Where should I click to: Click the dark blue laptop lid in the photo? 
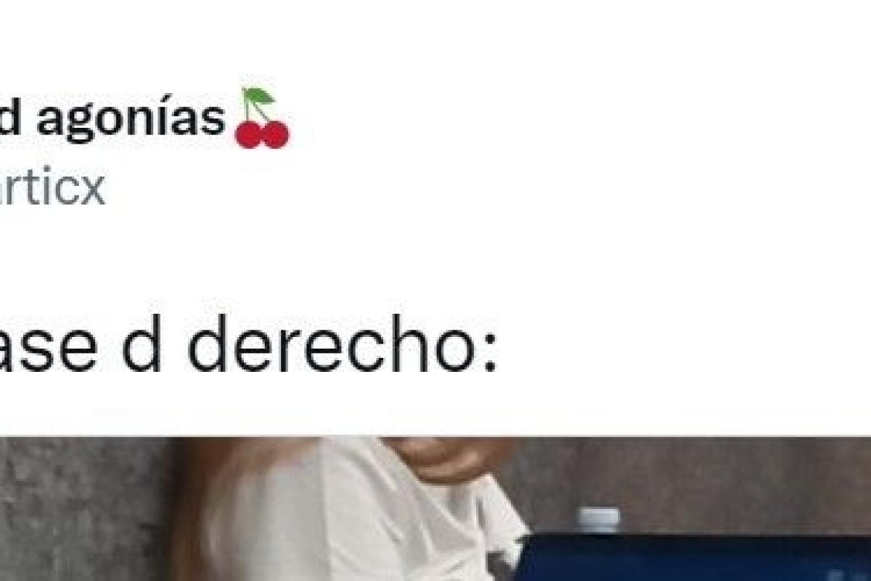pos(693,558)
